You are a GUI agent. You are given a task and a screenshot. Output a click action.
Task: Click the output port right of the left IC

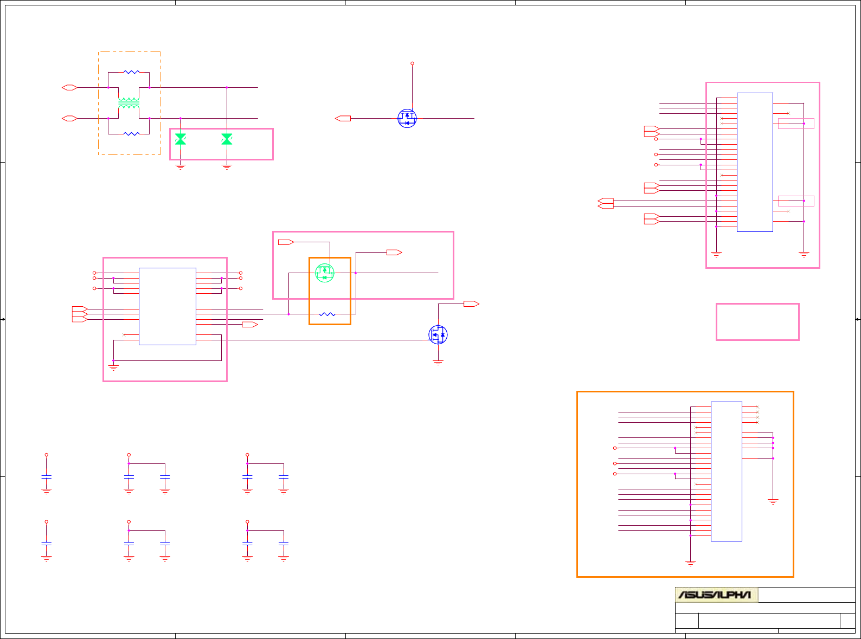point(250,324)
